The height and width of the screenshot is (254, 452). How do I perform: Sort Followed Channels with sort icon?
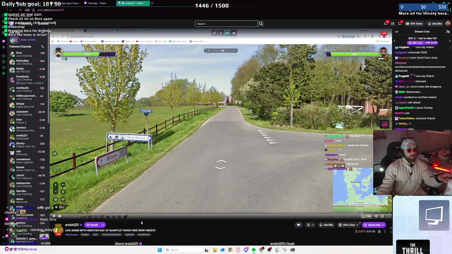42,47
